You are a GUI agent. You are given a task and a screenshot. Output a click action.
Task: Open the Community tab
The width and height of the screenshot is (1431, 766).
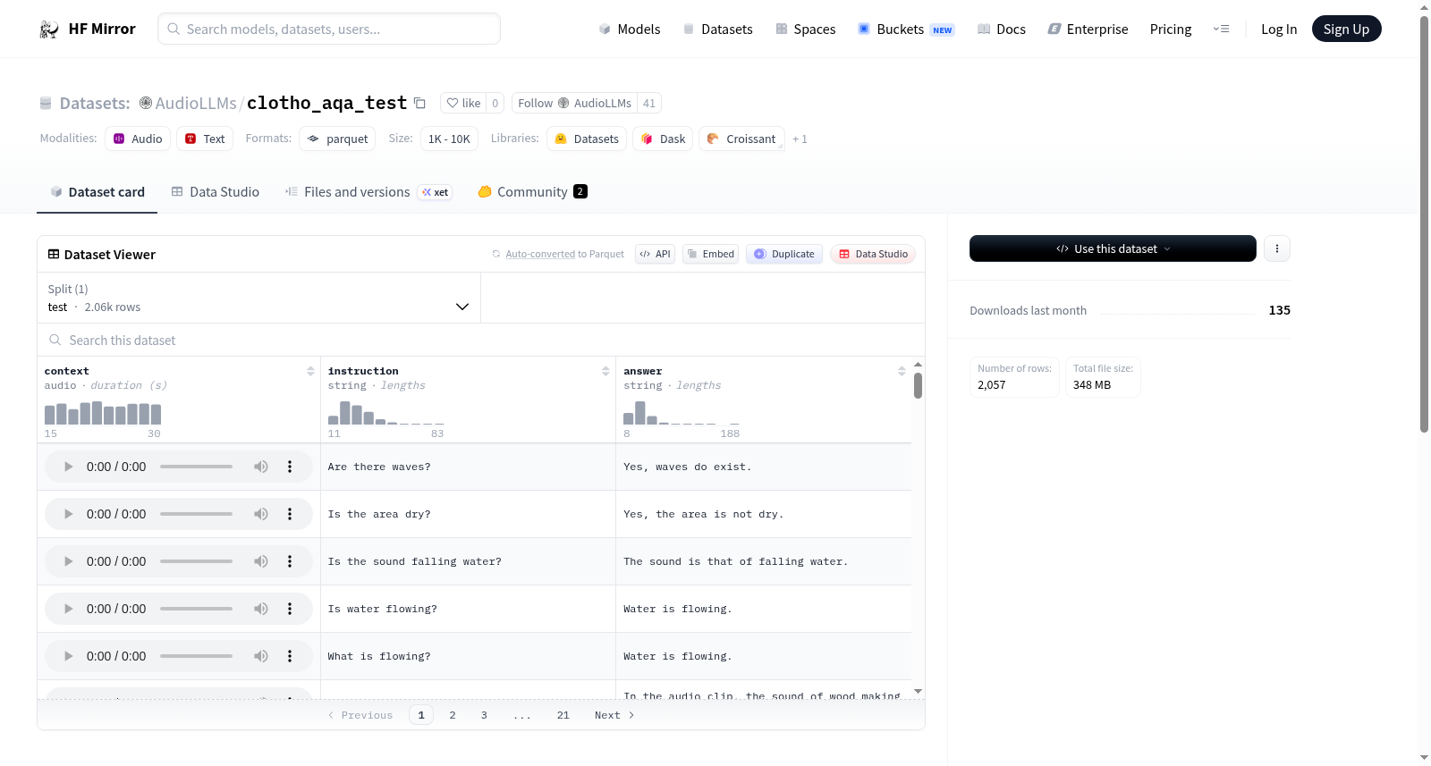pyautogui.click(x=533, y=191)
